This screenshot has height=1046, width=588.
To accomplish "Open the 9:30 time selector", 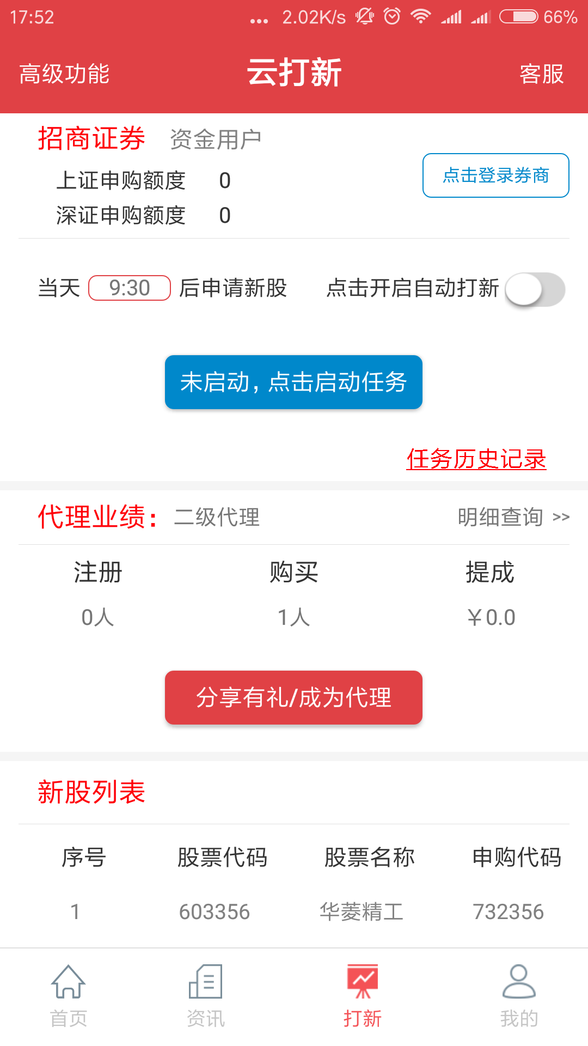I will coord(130,288).
